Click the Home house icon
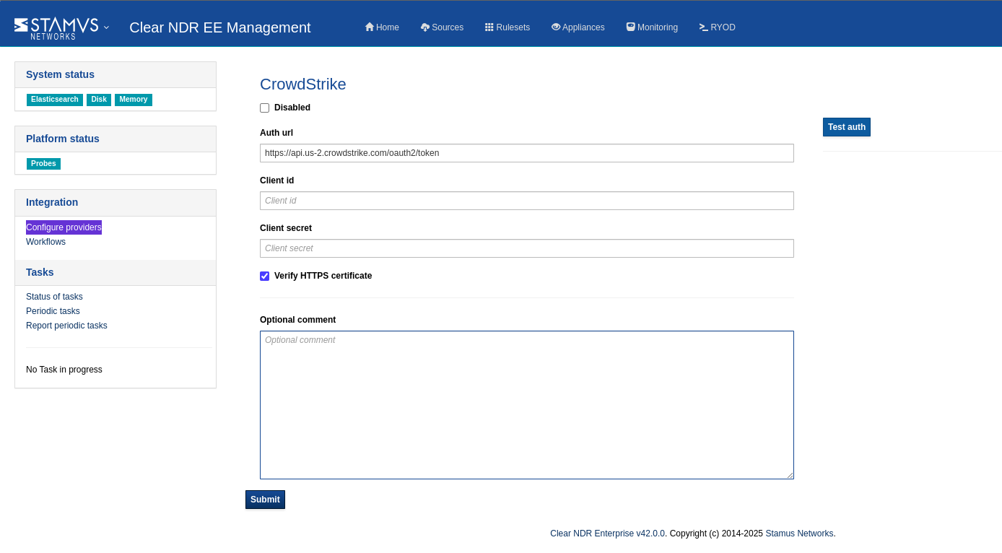Viewport: 1002px width, 553px height. [x=370, y=27]
